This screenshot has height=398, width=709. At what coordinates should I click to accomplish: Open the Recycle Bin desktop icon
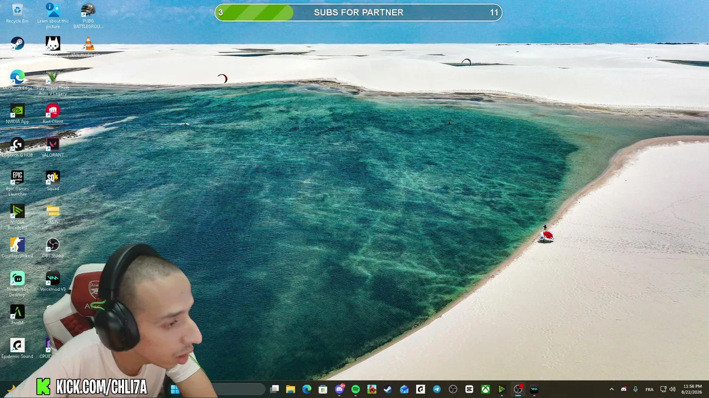(17, 13)
